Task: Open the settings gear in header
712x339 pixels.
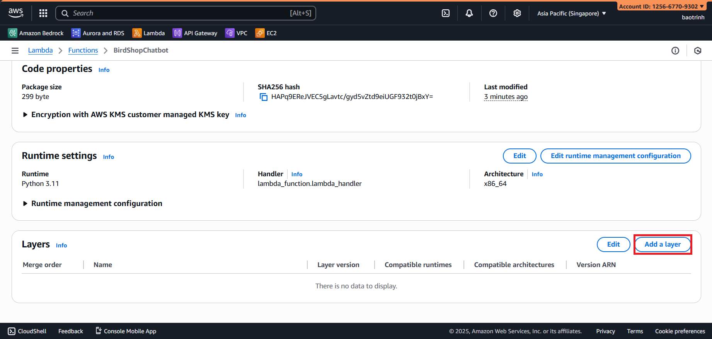Action: click(x=517, y=13)
